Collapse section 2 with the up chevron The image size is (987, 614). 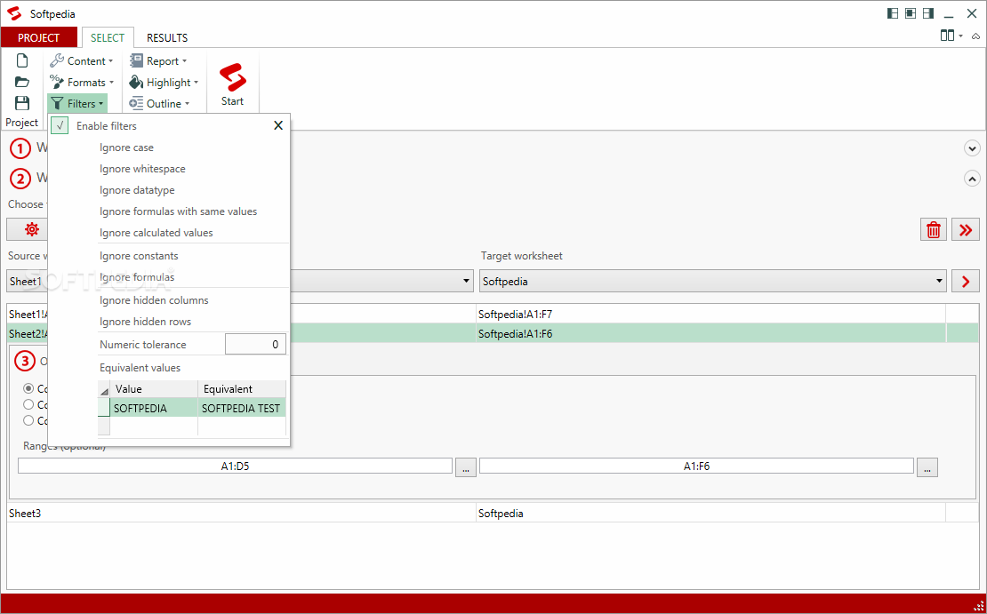972,178
